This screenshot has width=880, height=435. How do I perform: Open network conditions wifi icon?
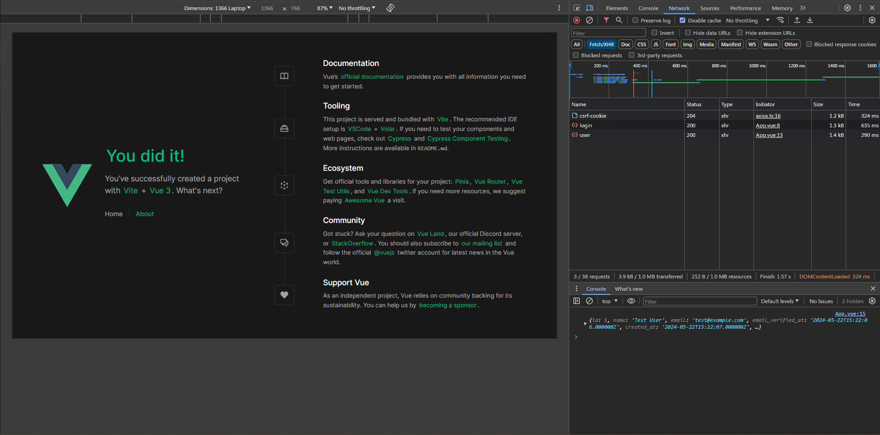[780, 20]
